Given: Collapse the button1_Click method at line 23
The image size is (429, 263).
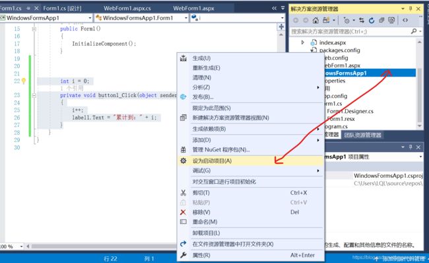Looking at the screenshot, I should pos(34,95).
